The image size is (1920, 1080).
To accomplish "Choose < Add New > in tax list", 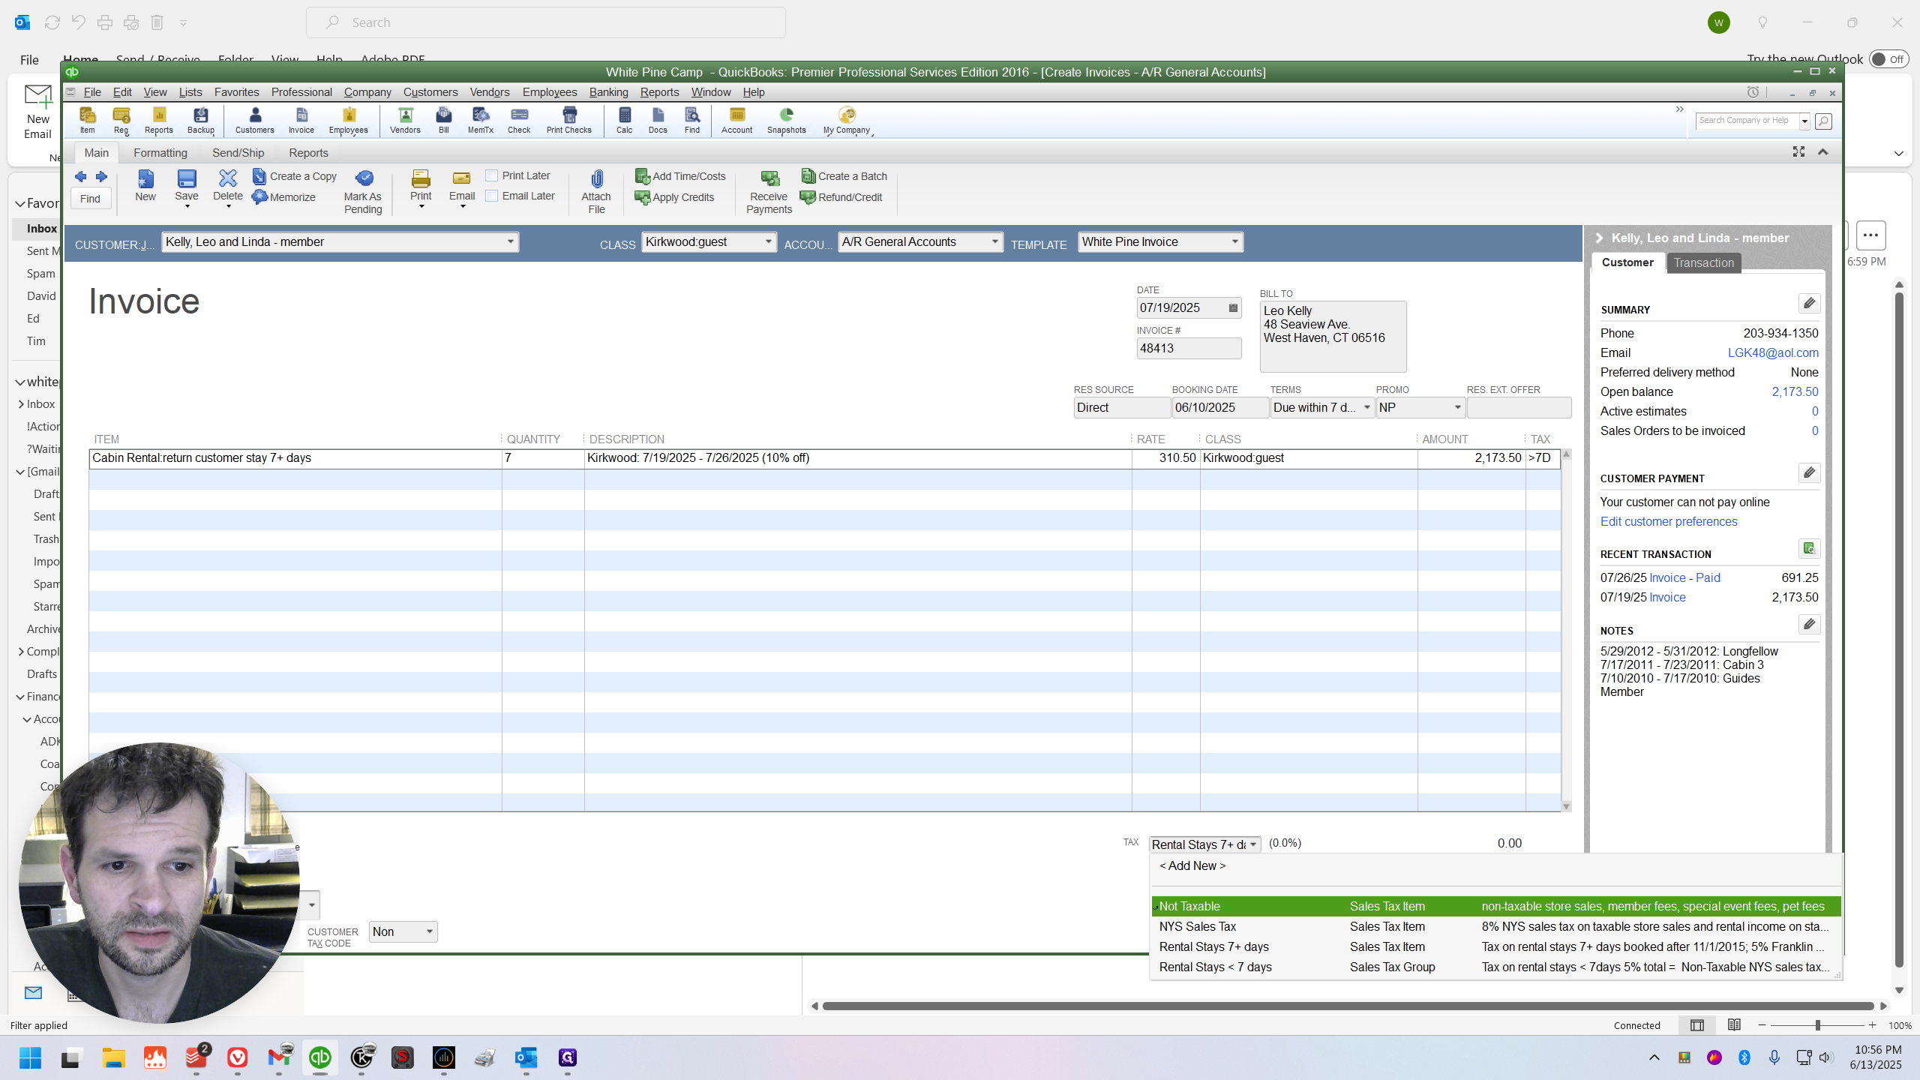I will 1192,865.
